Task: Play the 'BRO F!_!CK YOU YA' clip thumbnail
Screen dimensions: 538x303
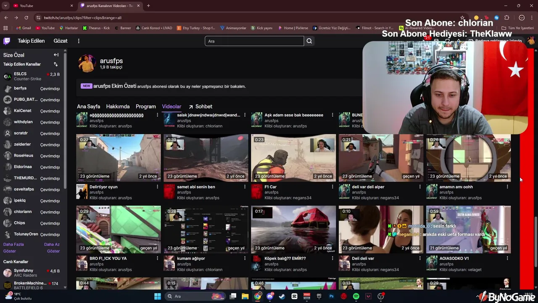Action: click(x=119, y=229)
